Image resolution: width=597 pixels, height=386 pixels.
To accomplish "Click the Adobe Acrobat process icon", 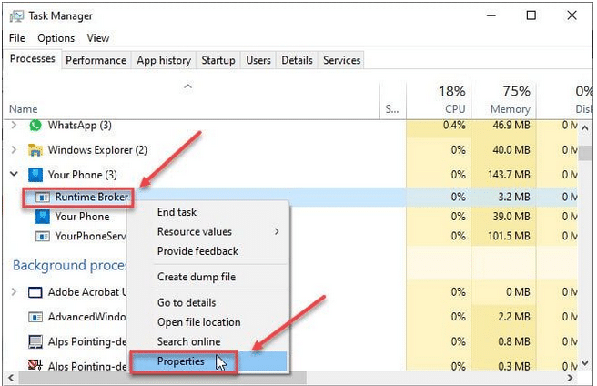I will tap(35, 292).
